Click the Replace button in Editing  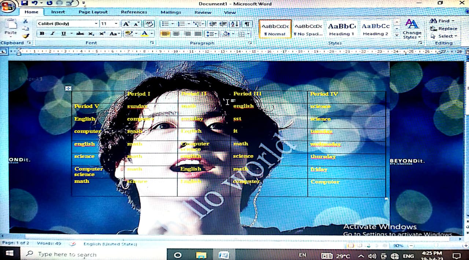444,29
